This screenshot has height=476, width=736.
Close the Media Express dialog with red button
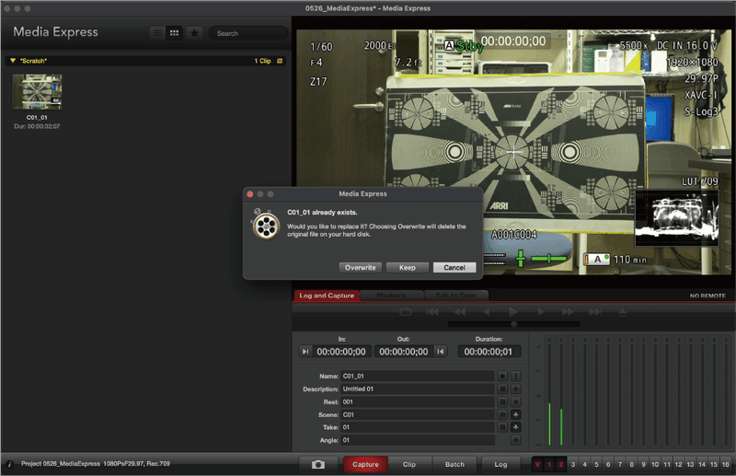pyautogui.click(x=250, y=194)
